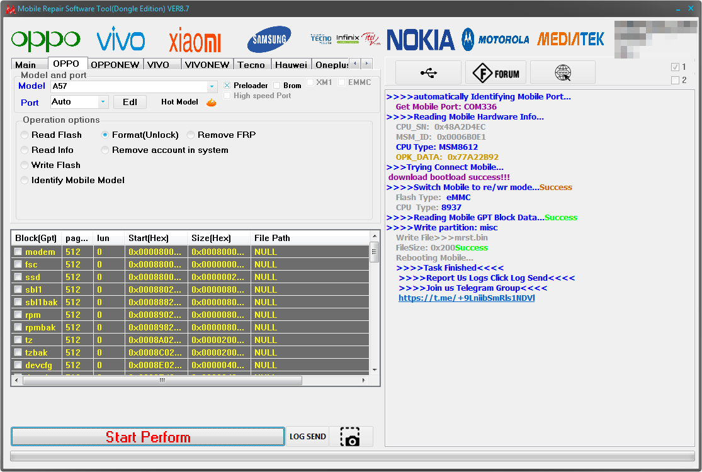Click the Block(Gpt) column header

point(36,238)
